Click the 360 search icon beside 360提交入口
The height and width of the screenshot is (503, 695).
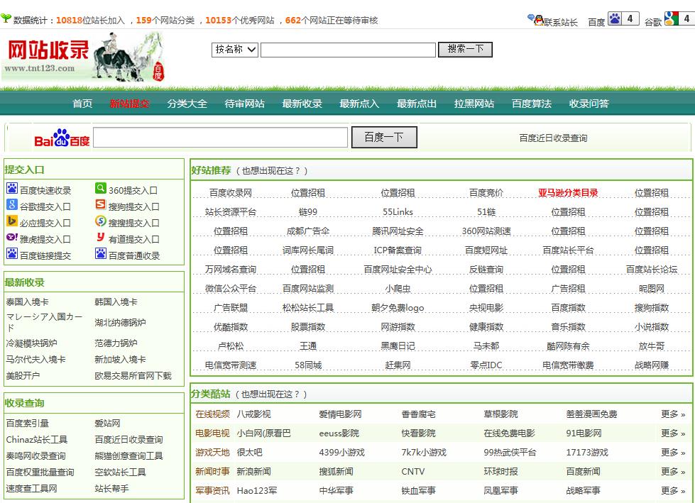[101, 189]
